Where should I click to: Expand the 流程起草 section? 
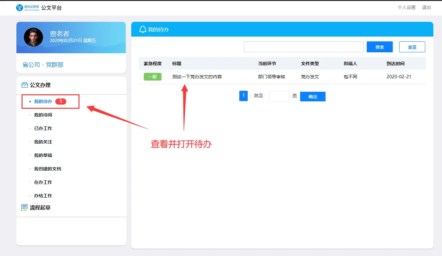[x=40, y=208]
